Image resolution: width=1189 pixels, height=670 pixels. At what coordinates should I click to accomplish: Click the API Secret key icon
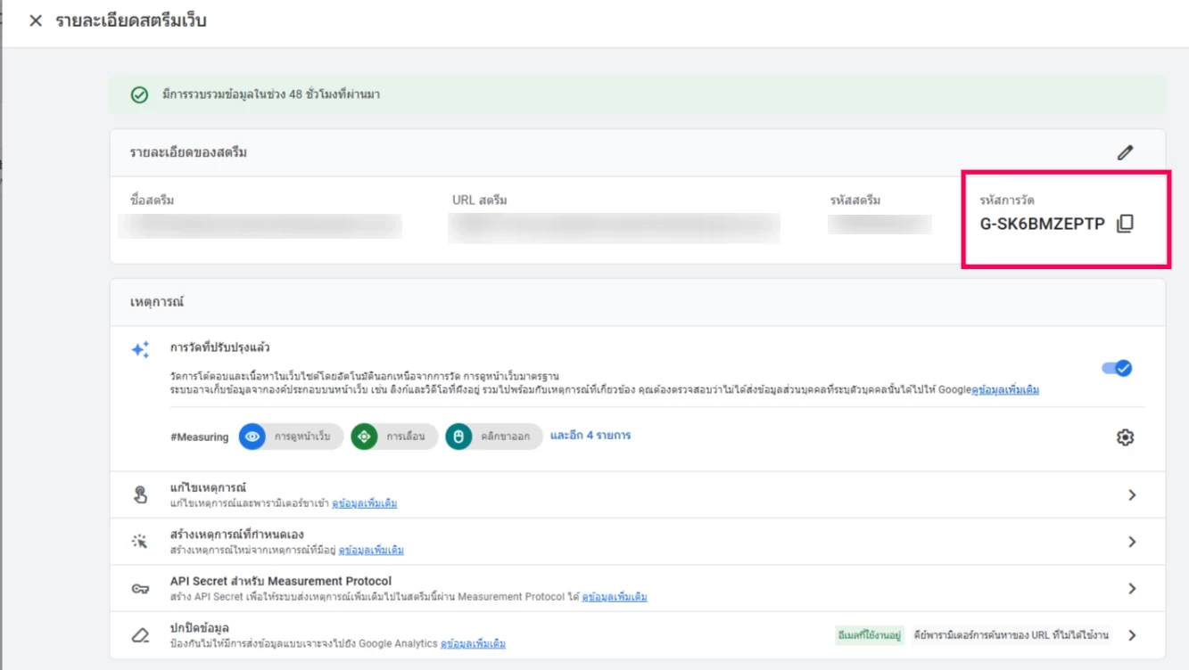point(140,589)
